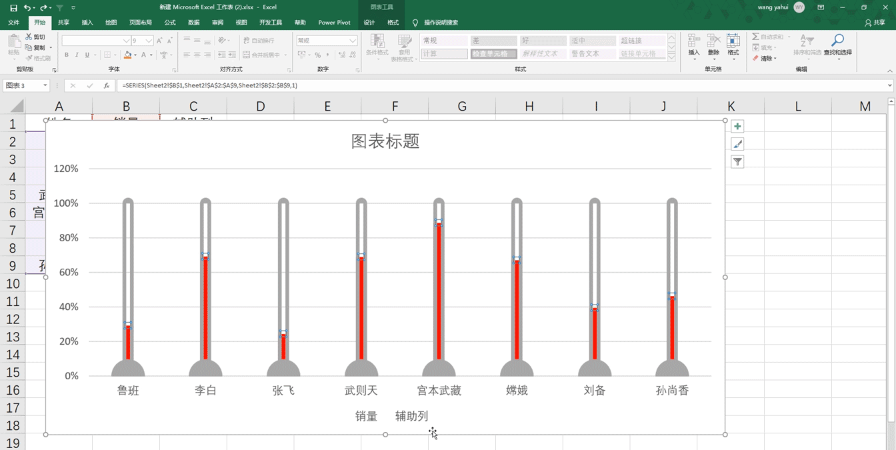The width and height of the screenshot is (896, 450).
Task: Toggle bold formatting
Action: pos(67,55)
